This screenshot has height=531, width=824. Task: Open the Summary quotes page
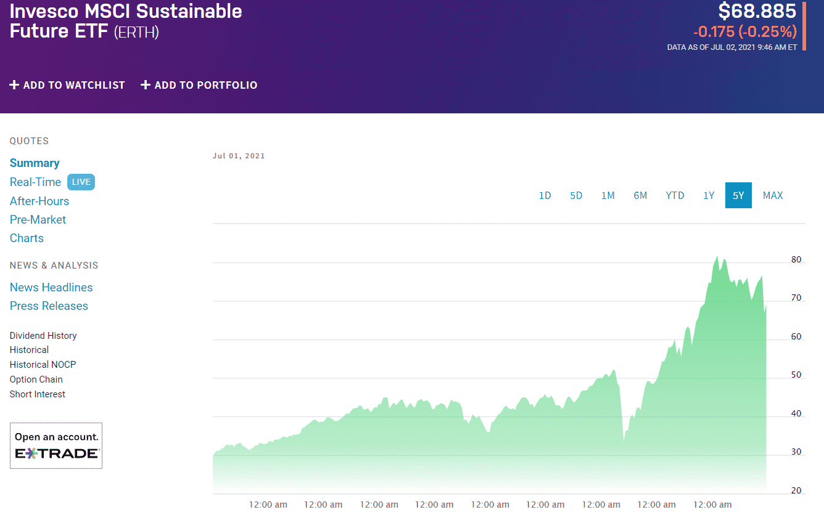coord(35,163)
